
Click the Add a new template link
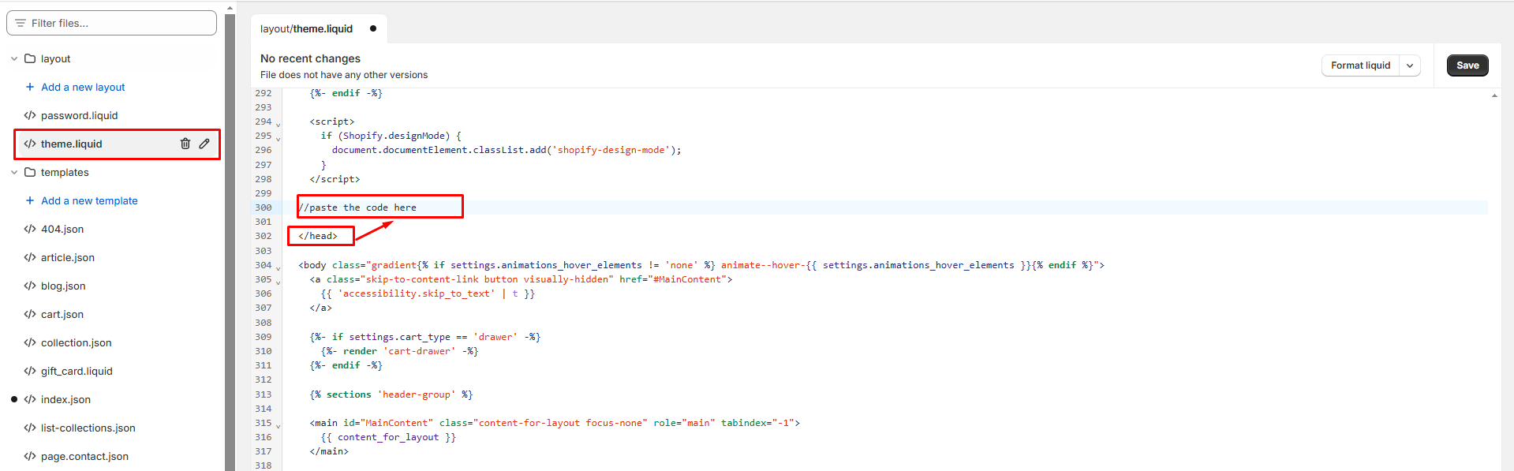89,200
